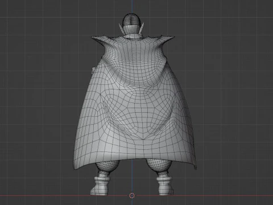Viewport: 273px width, 205px height.
Task: Select the right pointed ear
Action: [142, 28]
